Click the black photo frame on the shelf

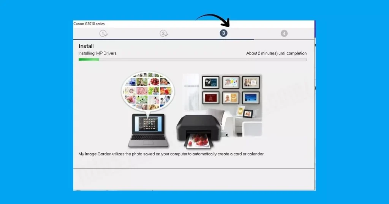point(248,113)
